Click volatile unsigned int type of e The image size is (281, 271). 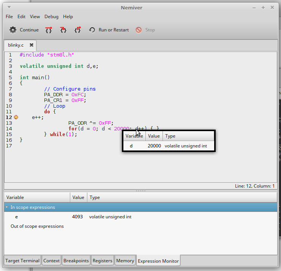point(110,217)
